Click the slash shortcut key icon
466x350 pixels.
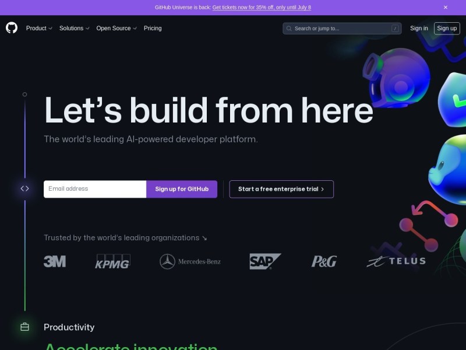(x=395, y=29)
